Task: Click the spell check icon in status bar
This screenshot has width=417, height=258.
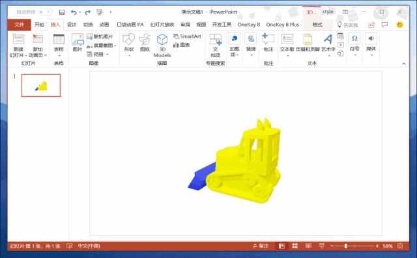Action: point(70,246)
